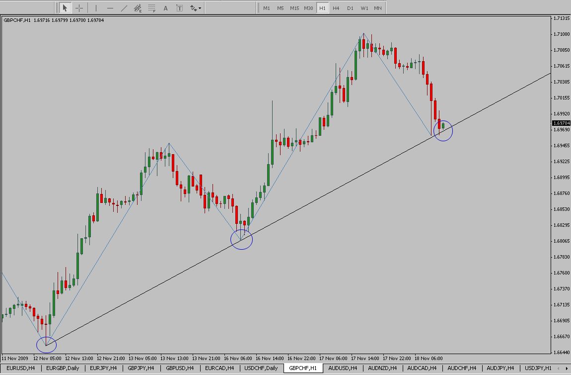This screenshot has height=375, width=571.
Task: Click the 1.69784 current price label
Action: click(x=561, y=123)
